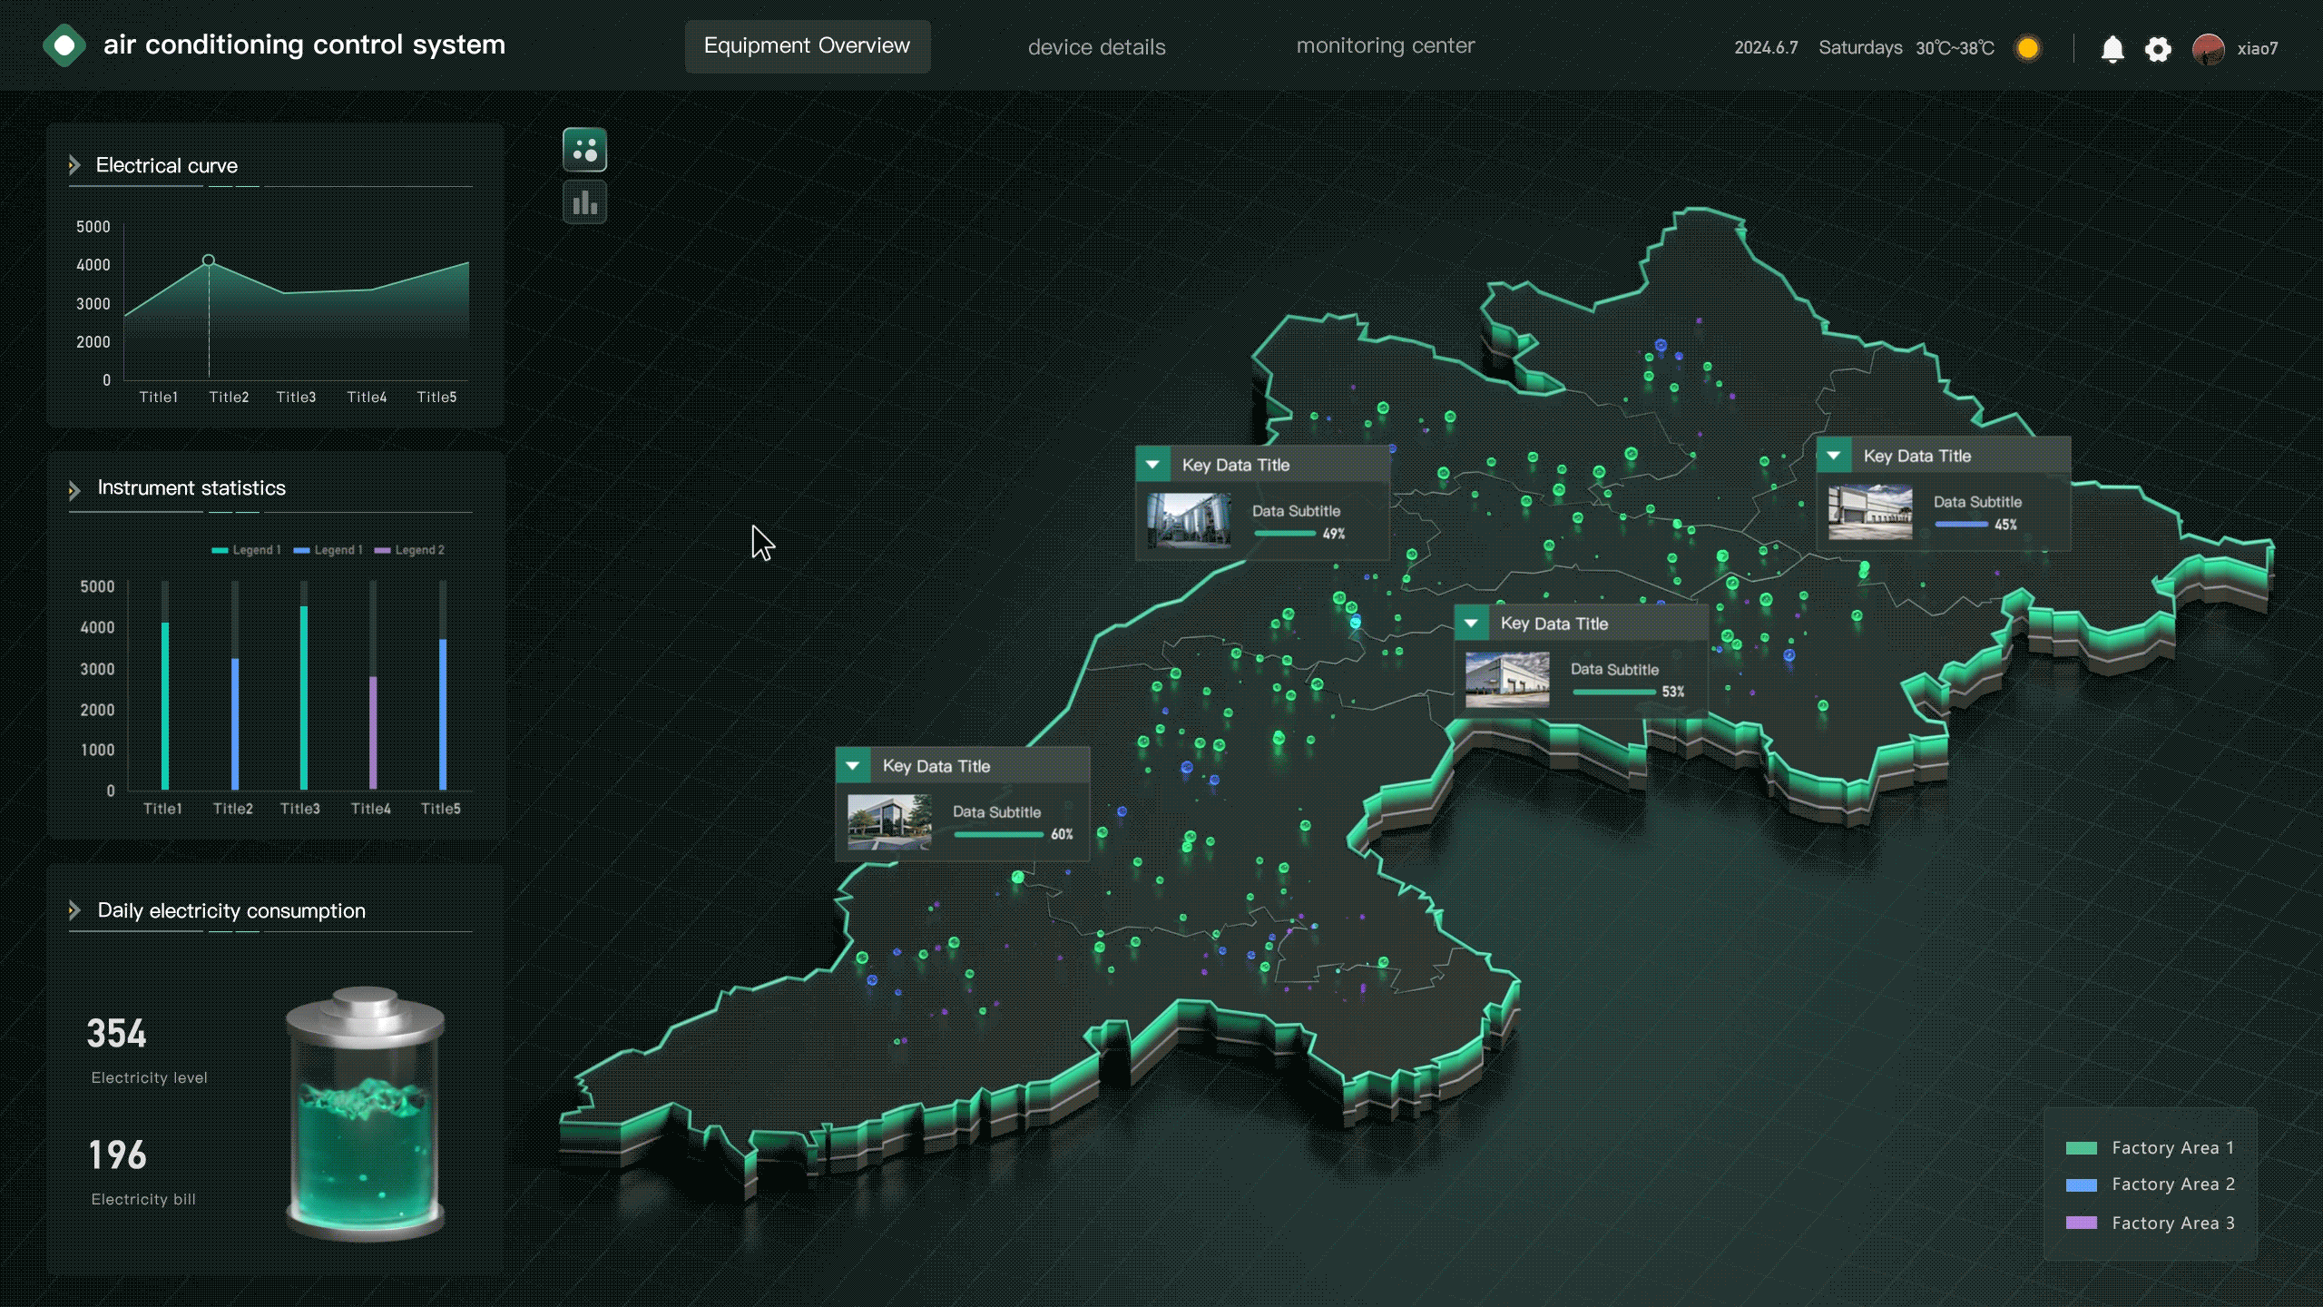Screen dimensions: 2323x1307
Task: Click the xiao7 username
Action: [x=2258, y=49]
